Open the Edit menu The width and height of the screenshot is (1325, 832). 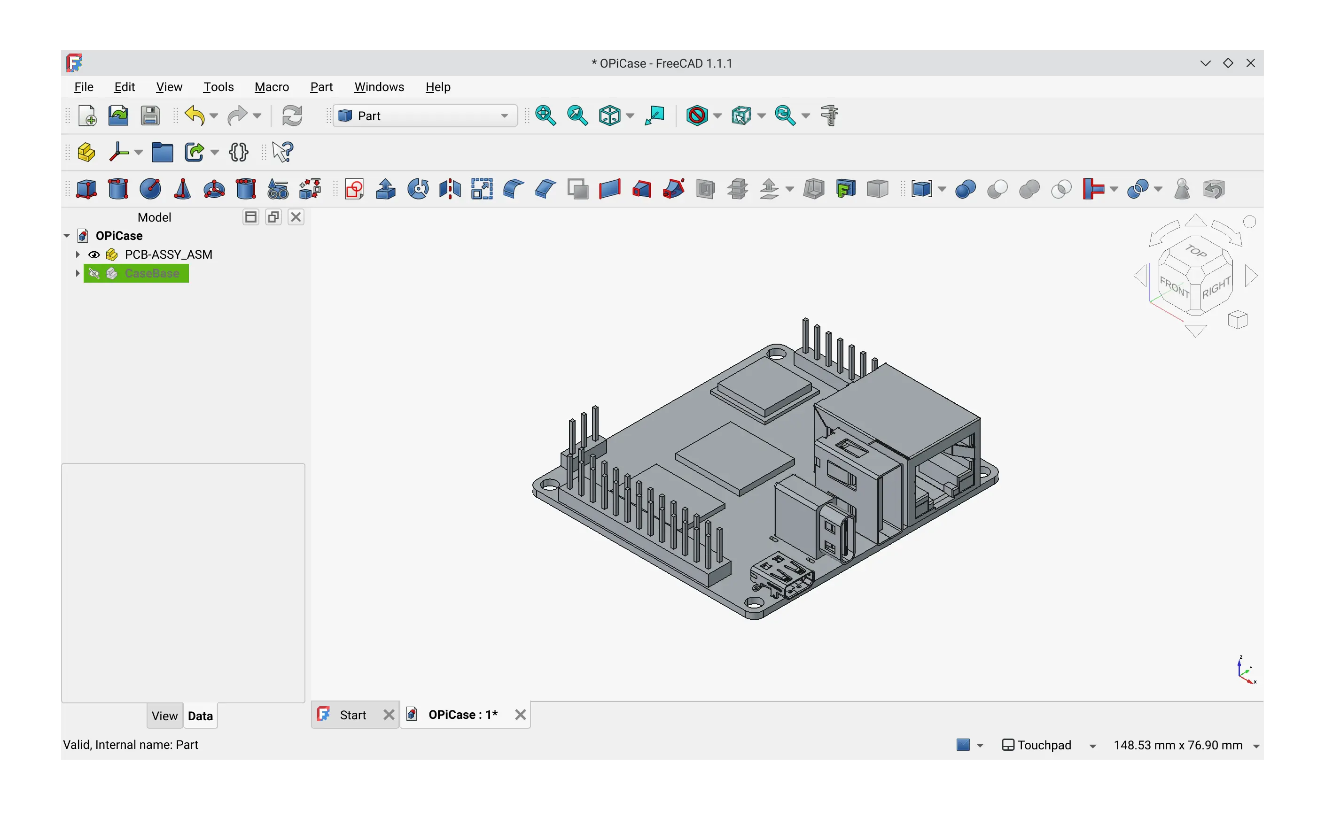point(125,87)
